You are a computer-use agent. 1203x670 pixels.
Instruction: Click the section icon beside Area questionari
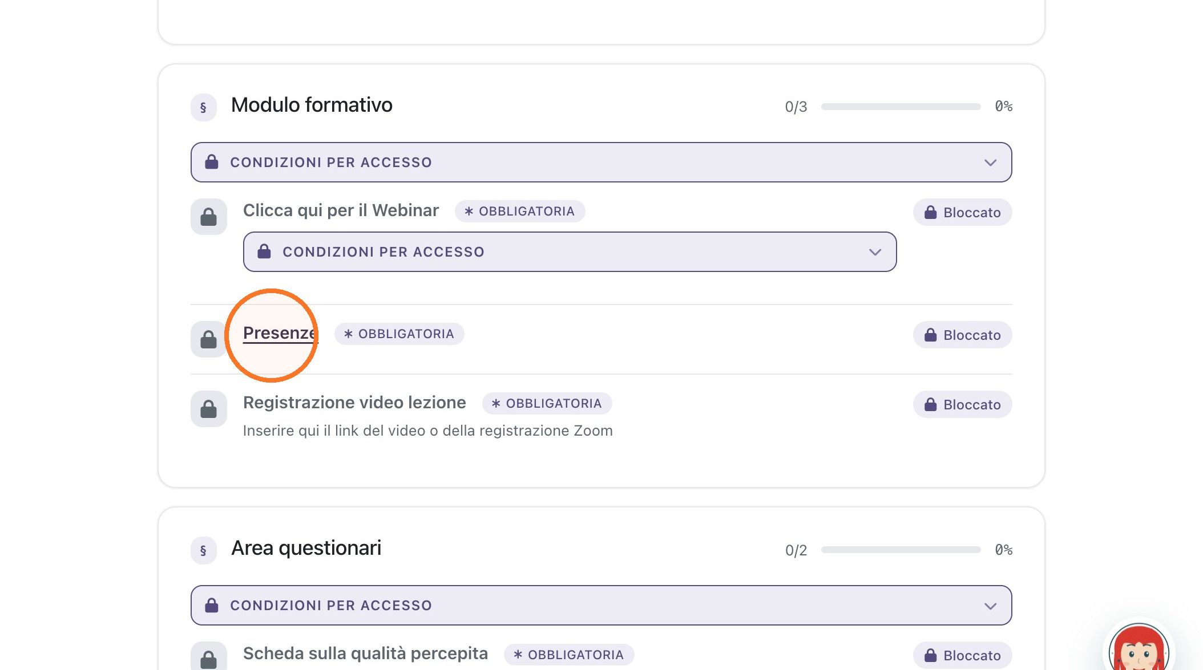[x=203, y=550]
